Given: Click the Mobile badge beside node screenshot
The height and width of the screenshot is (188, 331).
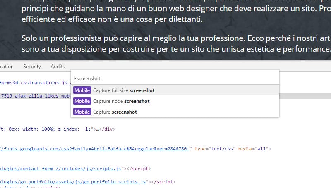Looking at the screenshot, I should click(x=82, y=101).
